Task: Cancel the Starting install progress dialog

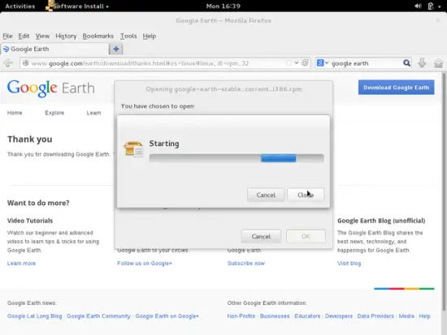Action: [266, 195]
